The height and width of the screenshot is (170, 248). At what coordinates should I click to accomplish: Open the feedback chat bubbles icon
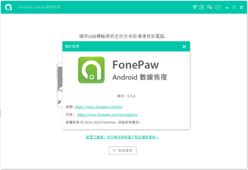click(209, 7)
